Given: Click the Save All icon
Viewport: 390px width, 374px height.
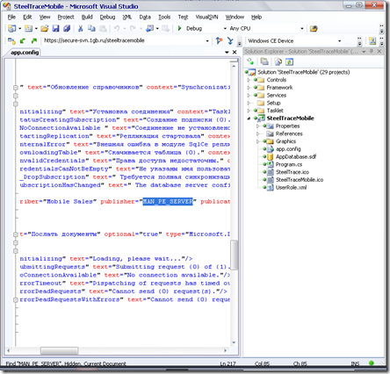Looking at the screenshot, I should (67, 28).
